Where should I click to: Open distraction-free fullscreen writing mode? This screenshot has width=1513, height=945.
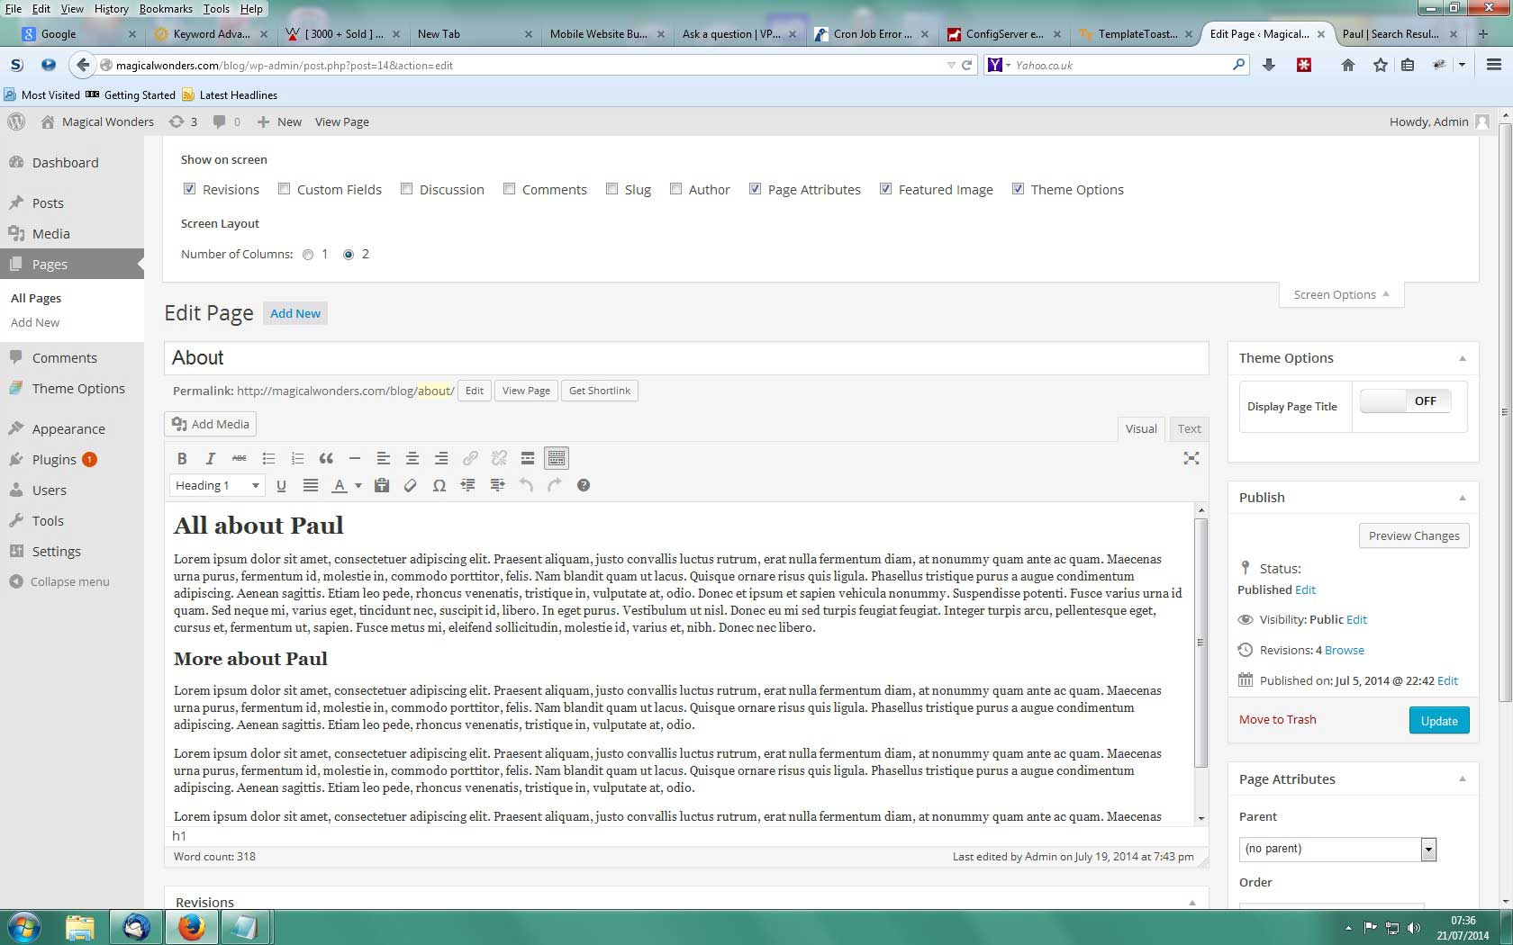pyautogui.click(x=1191, y=459)
